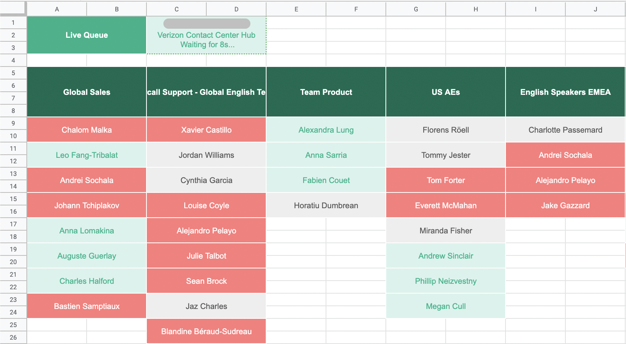The height and width of the screenshot is (344, 626).
Task: Select the Andrew Sinclair cell
Action: (x=446, y=256)
